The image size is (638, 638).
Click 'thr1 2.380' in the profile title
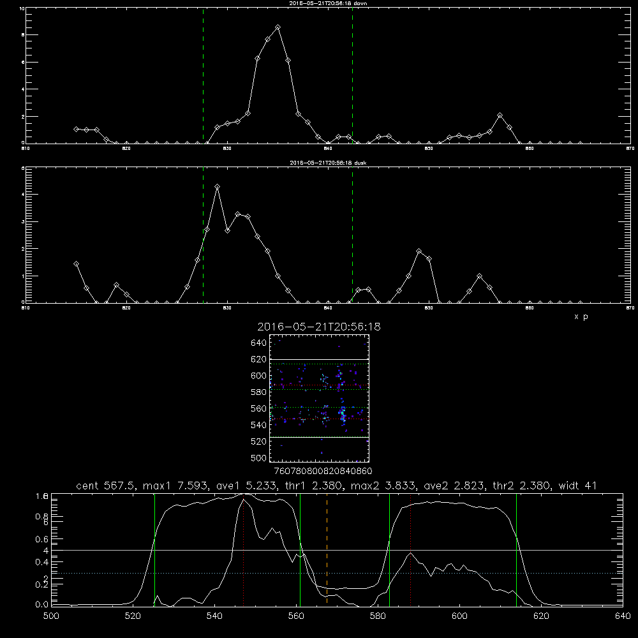point(312,486)
